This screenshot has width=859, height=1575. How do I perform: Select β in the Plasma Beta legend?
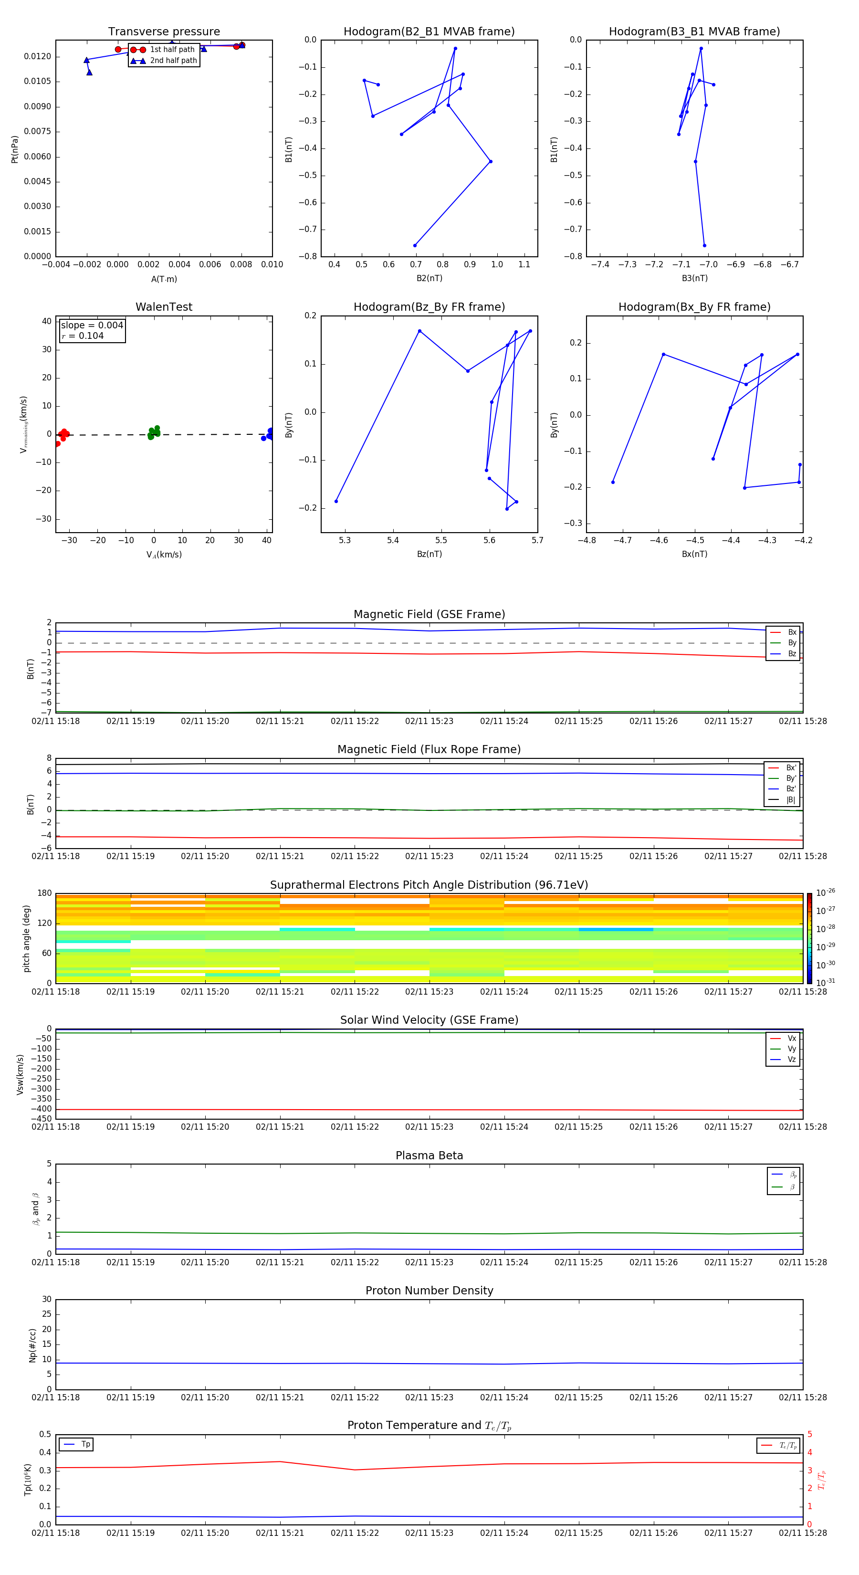pyautogui.click(x=784, y=1187)
